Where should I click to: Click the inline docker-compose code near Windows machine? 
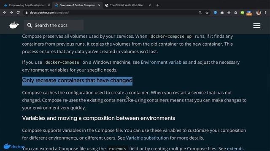click(62, 62)
